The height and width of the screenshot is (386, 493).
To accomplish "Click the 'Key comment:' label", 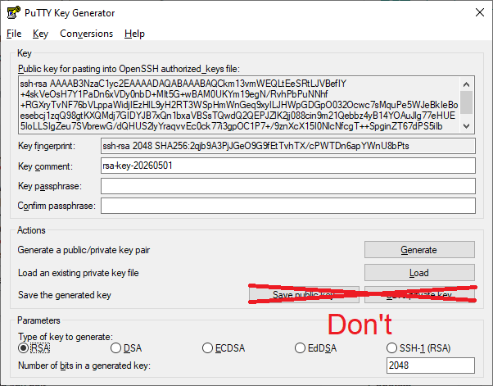I will tap(45, 166).
